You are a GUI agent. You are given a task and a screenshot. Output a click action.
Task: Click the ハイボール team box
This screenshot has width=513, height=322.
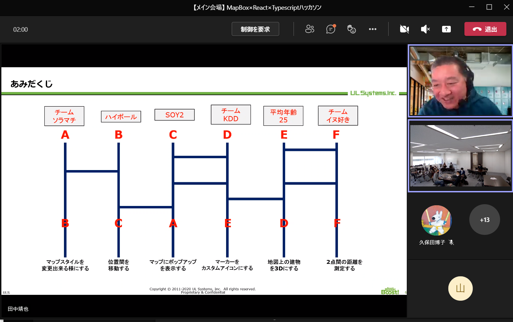(121, 117)
